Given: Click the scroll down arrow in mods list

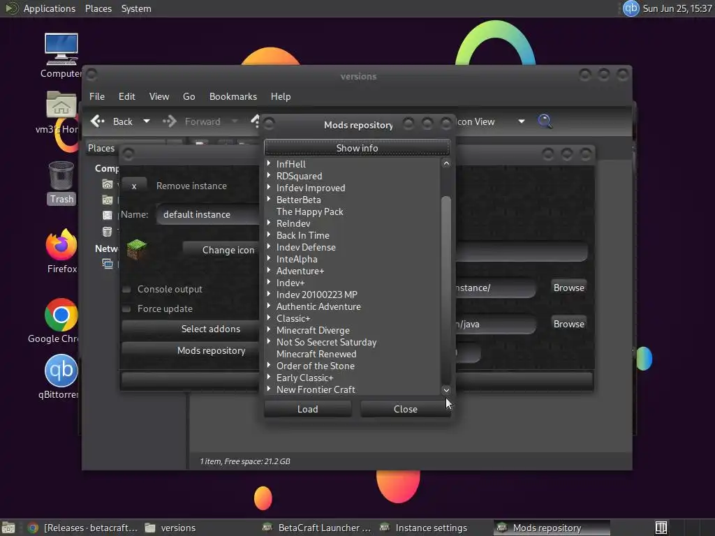Looking at the screenshot, I should pyautogui.click(x=446, y=390).
